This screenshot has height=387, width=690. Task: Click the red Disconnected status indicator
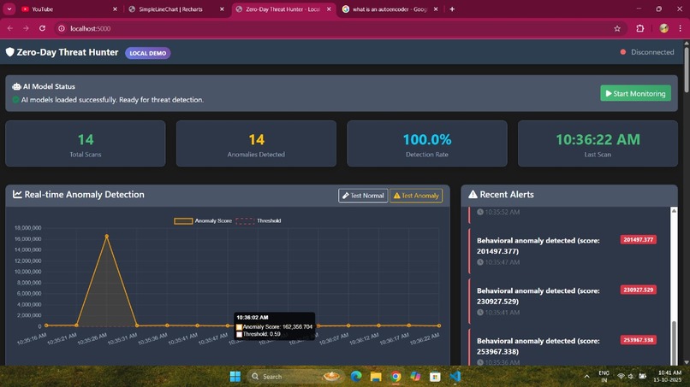pyautogui.click(x=623, y=52)
